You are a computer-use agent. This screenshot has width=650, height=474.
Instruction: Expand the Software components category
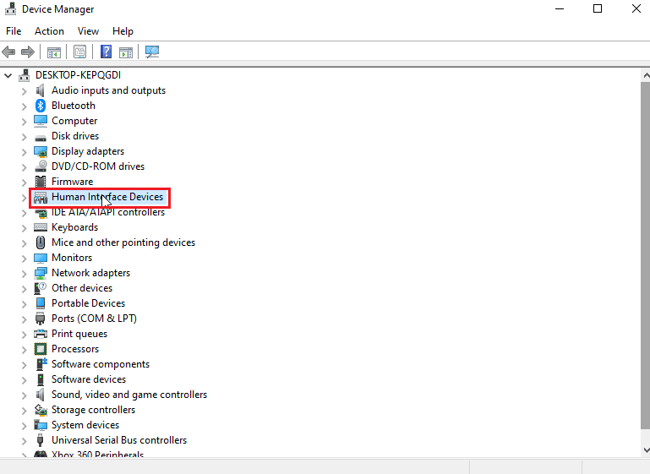pyautogui.click(x=24, y=365)
